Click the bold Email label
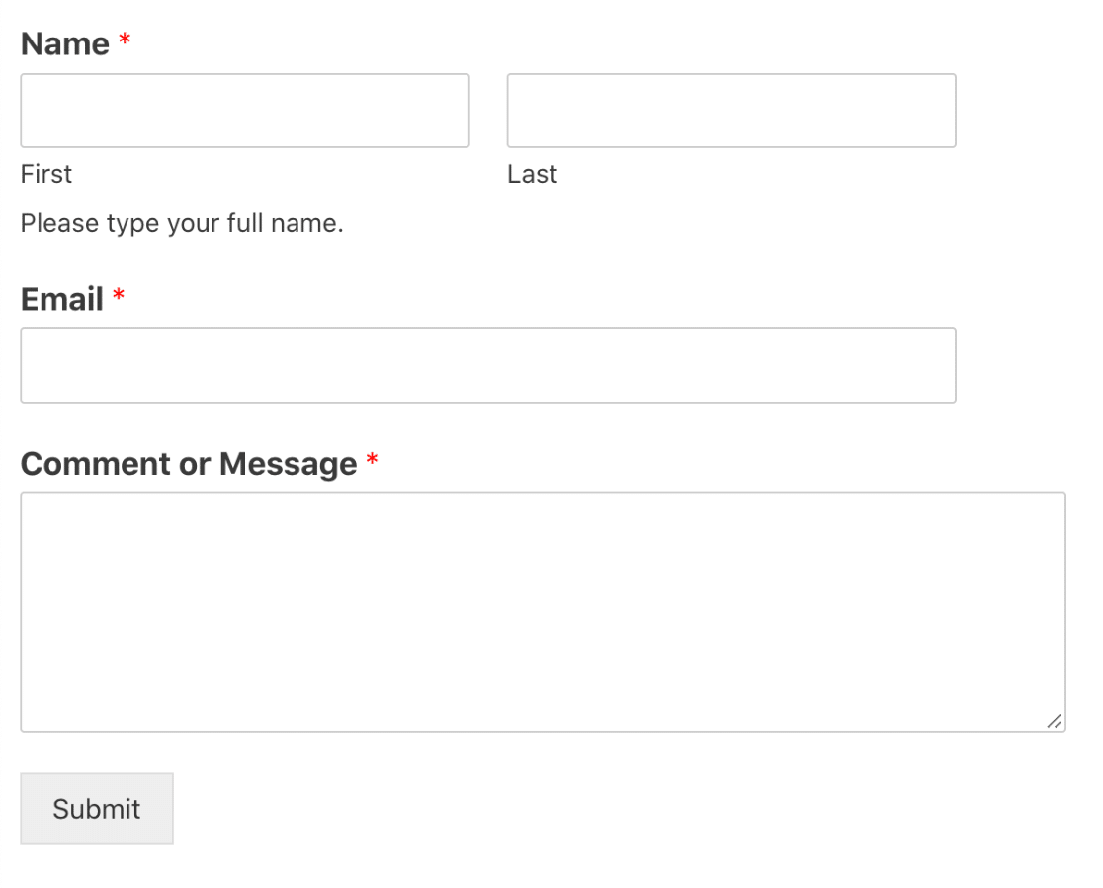This screenshot has height=888, width=1103. click(62, 299)
